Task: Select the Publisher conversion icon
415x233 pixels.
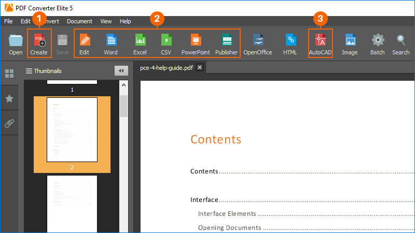Action: click(227, 40)
